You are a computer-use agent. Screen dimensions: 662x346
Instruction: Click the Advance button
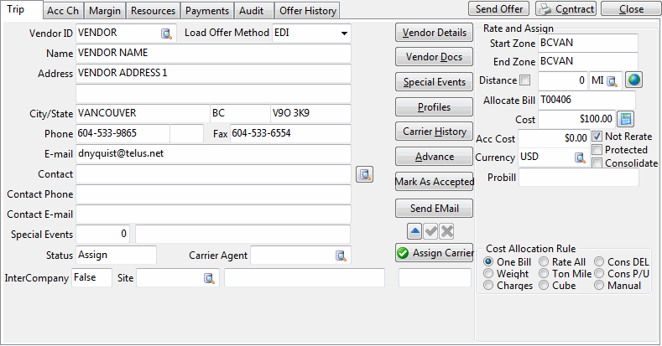(434, 157)
